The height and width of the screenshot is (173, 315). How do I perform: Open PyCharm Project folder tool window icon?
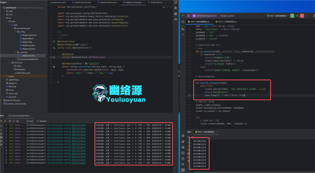pyautogui.click(x=183, y=22)
